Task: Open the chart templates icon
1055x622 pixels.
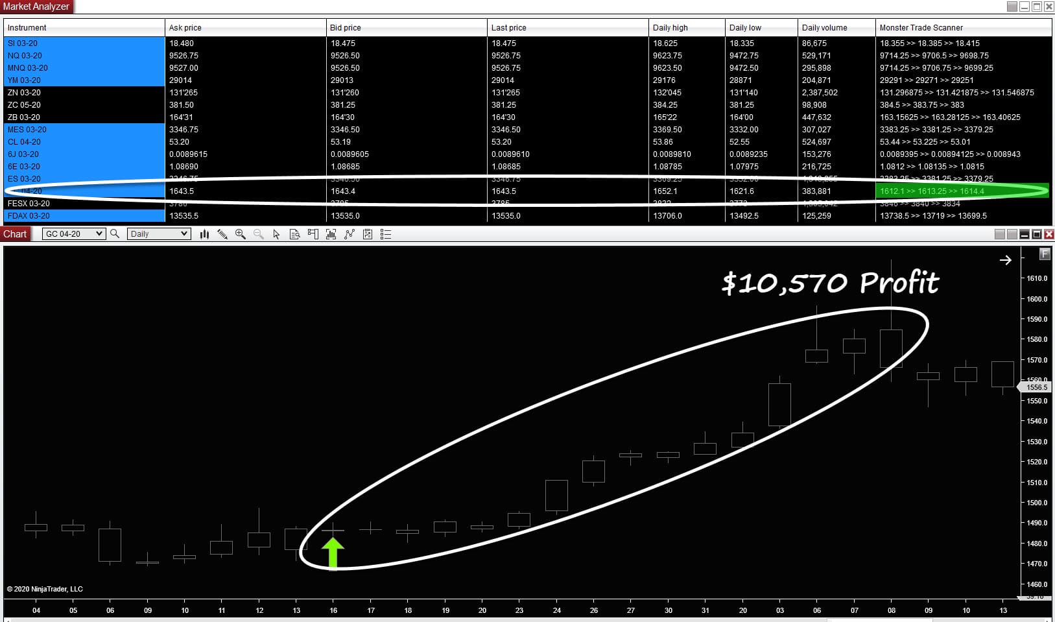Action: click(x=368, y=234)
